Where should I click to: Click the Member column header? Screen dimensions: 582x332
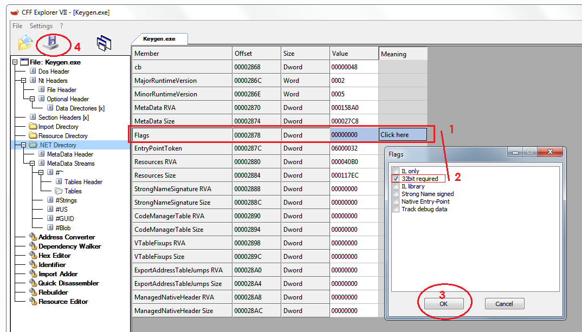click(182, 54)
